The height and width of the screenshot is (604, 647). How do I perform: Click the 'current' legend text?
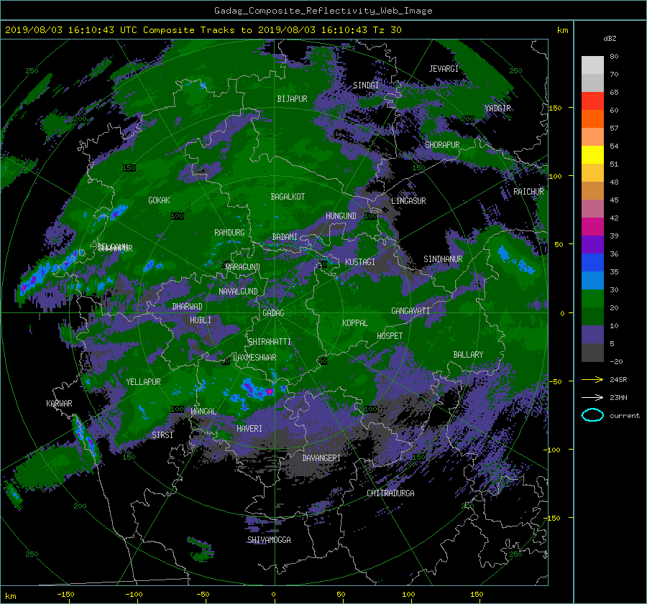625,416
